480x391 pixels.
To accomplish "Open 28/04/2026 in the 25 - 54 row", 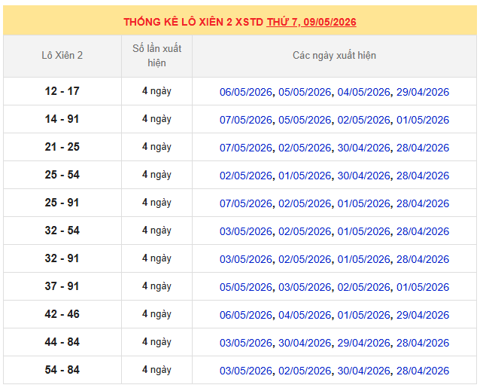I will tap(423, 176).
